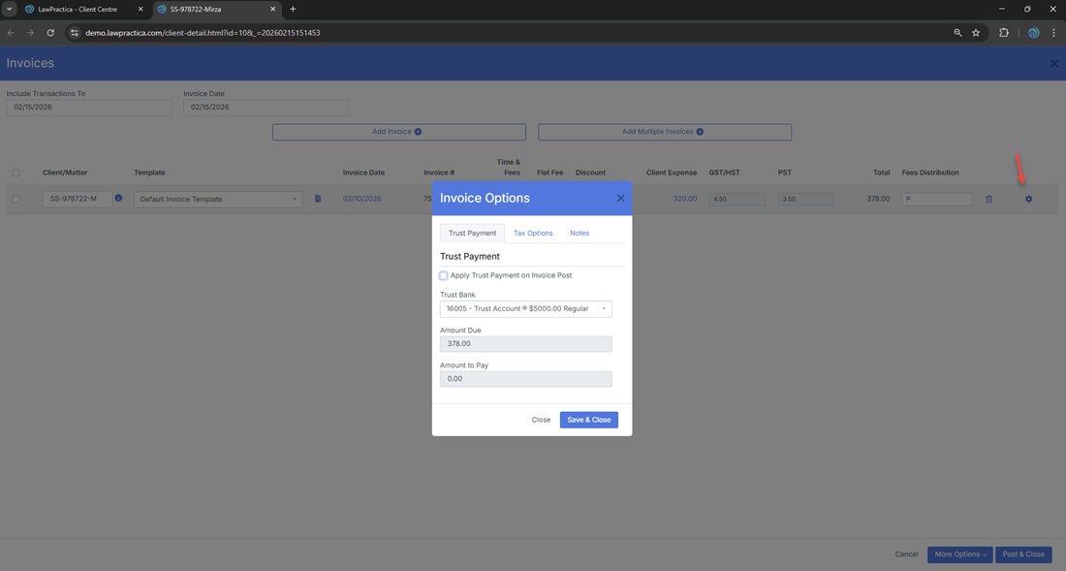Enable Apply Trust Payment on Invoice Post
The height and width of the screenshot is (571, 1066).
point(444,275)
